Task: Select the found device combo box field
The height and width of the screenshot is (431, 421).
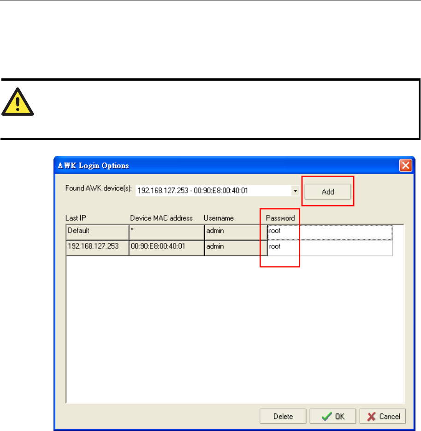Action: tap(217, 190)
